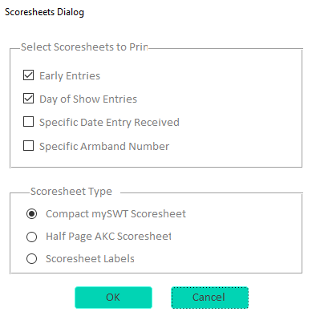The image size is (316, 320).
Task: Click the Half Page AKC Scoresheet text
Action: 108,237
